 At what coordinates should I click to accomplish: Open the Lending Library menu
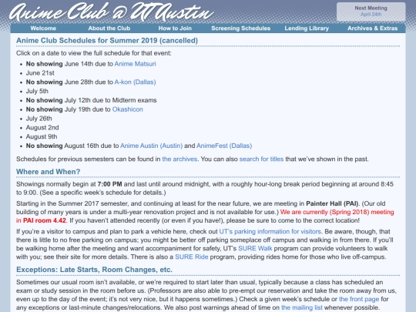[x=307, y=29]
